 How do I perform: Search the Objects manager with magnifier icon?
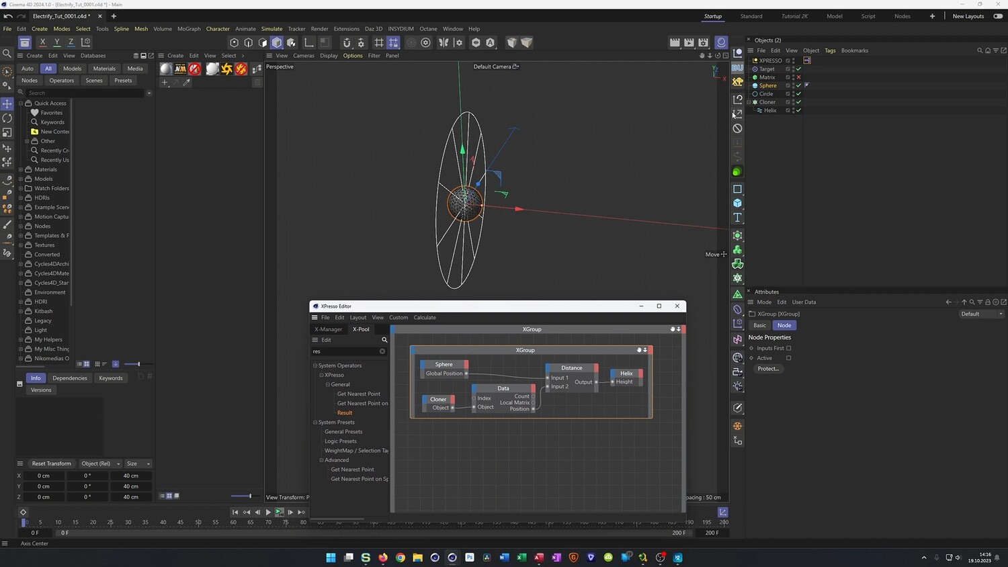point(980,50)
